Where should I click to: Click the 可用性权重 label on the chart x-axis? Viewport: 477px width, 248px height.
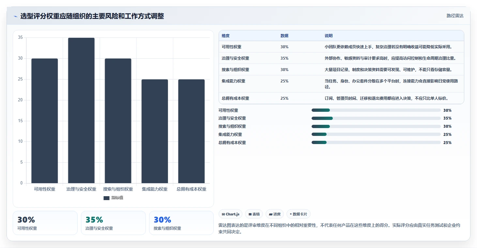(x=45, y=189)
